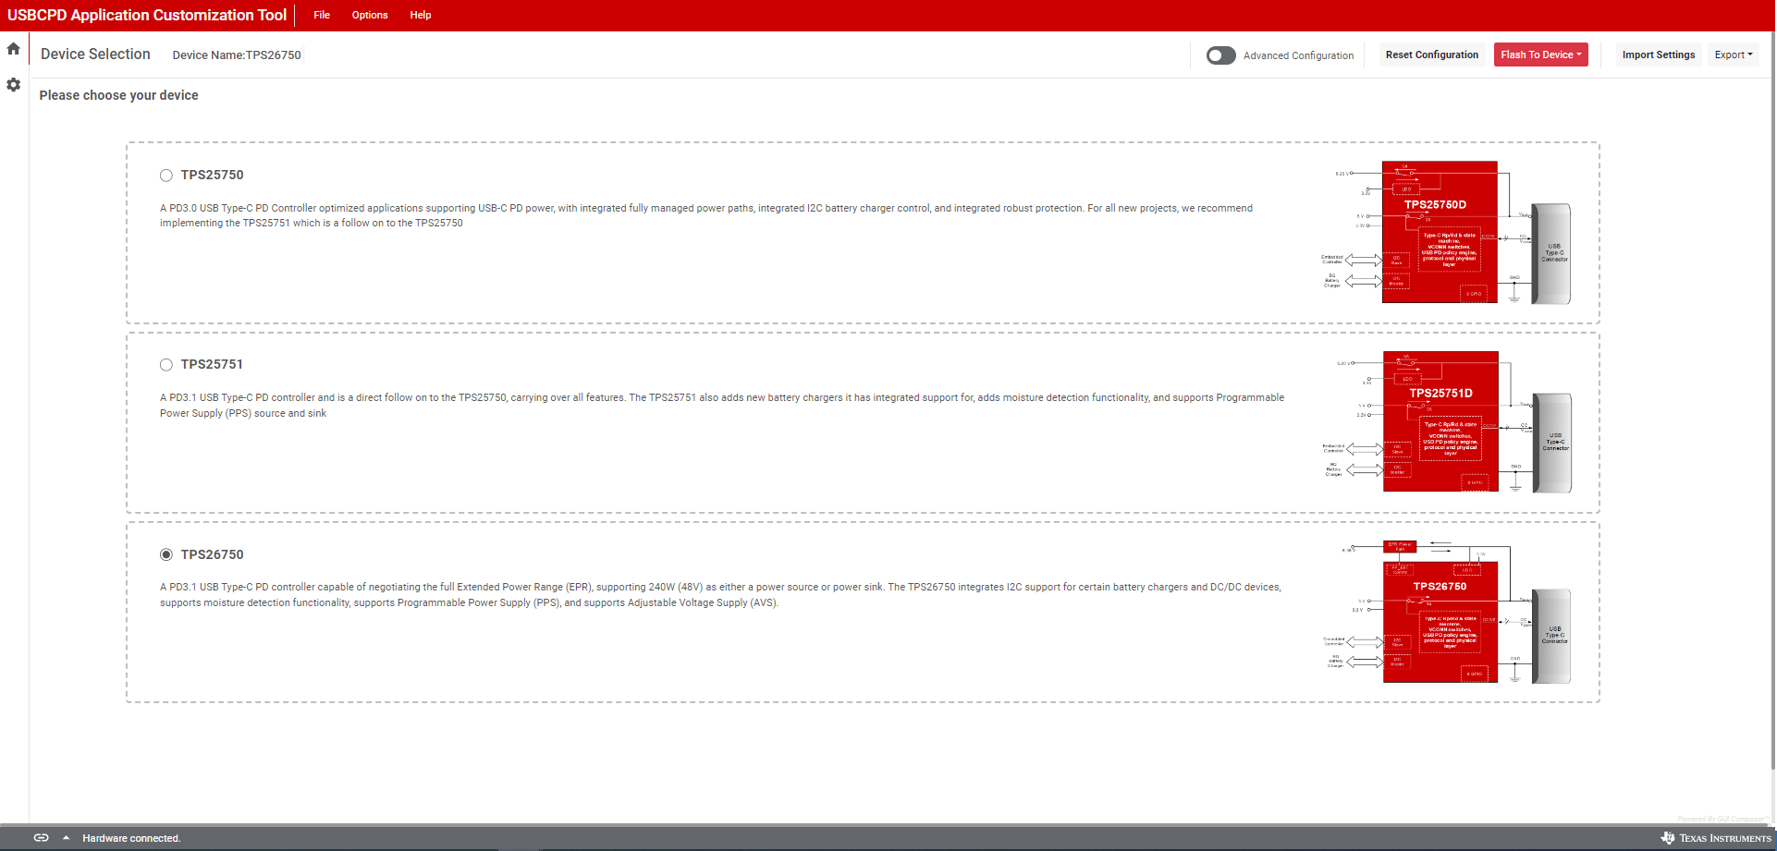Open the Export dropdown

point(1734,55)
